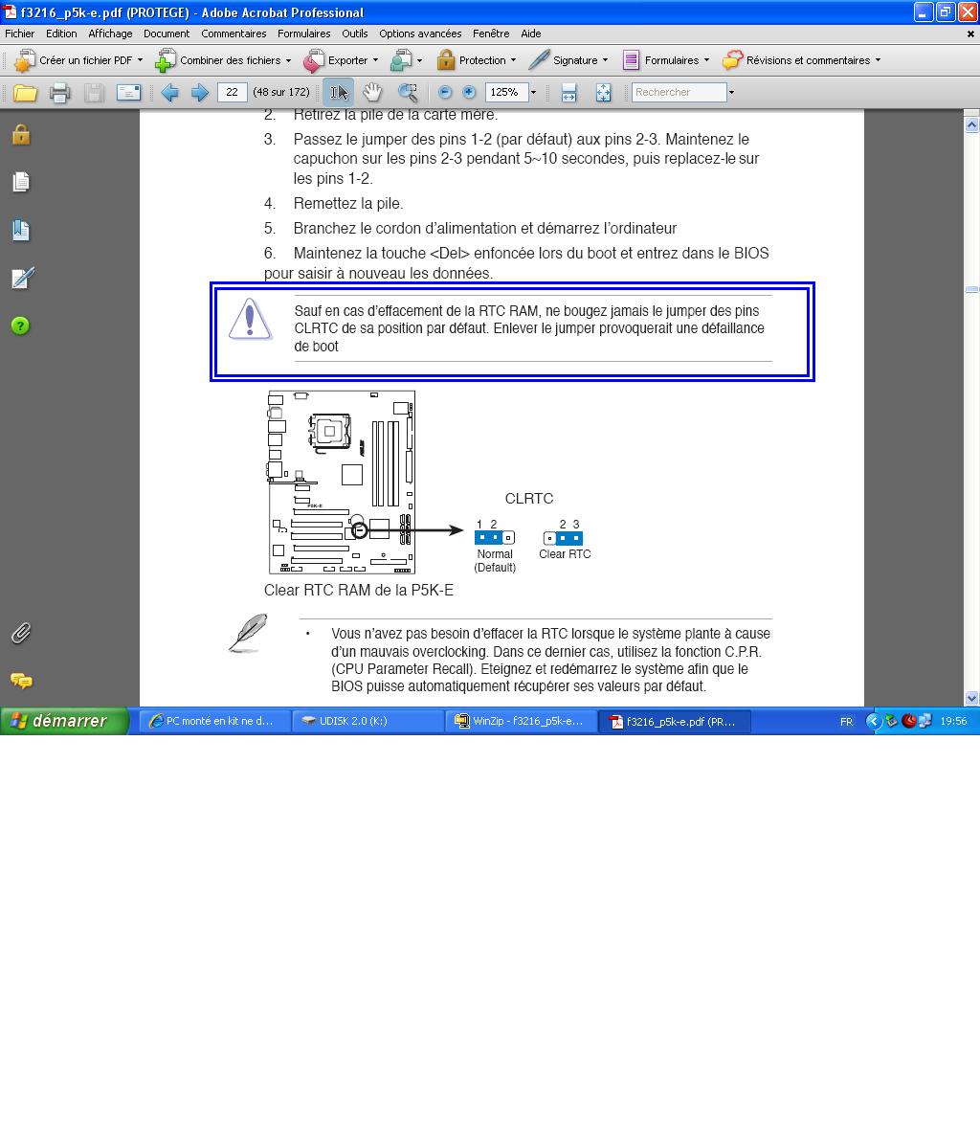Open the Signets bookmarks panel icon

[21, 230]
